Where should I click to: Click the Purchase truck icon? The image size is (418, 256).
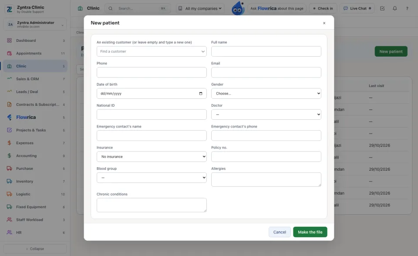tap(9, 168)
